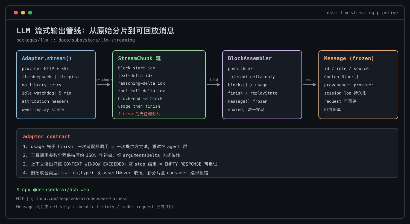The image size is (410, 224).
Task: Click contract rule 1 about usage 先于 finish
Action: [x=105, y=147]
